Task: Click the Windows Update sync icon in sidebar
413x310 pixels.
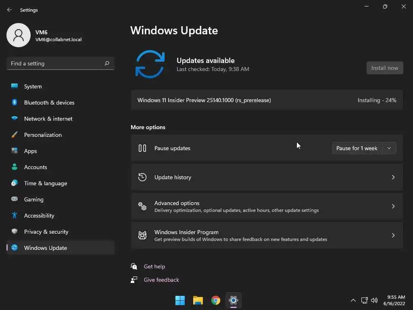Action: [15, 247]
